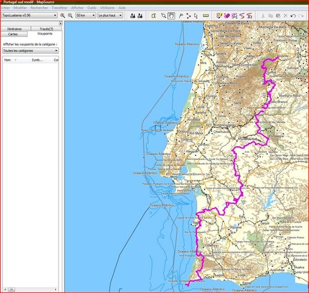Select the arrow selection tool
The width and height of the screenshot is (309, 293).
195,16
